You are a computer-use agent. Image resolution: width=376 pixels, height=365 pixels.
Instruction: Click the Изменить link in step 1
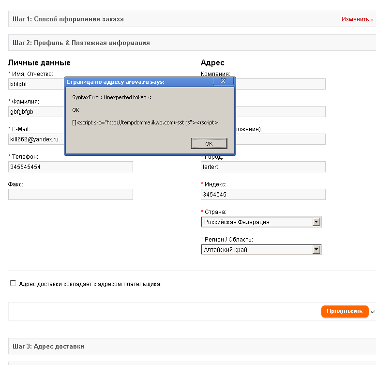coord(357,19)
